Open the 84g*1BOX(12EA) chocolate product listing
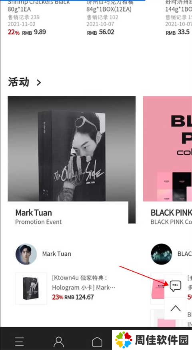Image resolution: width=192 pixels, height=350 pixels. coord(110,18)
